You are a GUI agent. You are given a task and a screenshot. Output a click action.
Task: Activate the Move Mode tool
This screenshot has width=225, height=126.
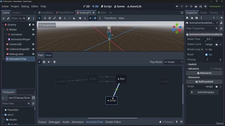tap(45, 18)
